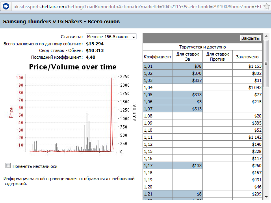The height and width of the screenshot is (203, 271).
Task: Click the 'Торгуется и доступно' table heading
Action: click(x=202, y=47)
